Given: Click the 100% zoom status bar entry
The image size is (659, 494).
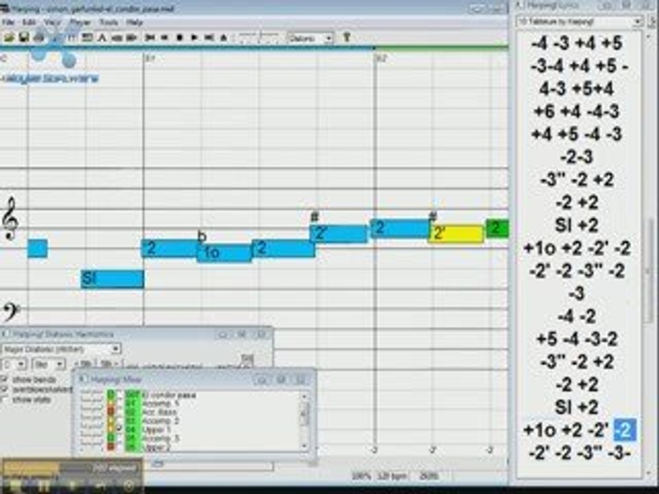Looking at the screenshot, I should point(361,476).
